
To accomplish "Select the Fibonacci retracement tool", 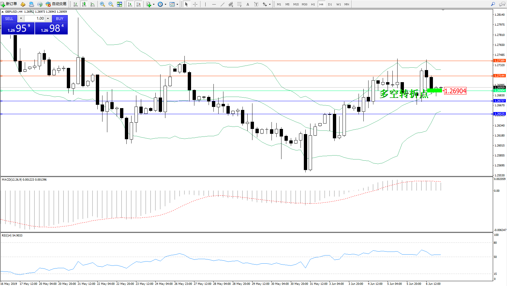I will click(x=239, y=4).
